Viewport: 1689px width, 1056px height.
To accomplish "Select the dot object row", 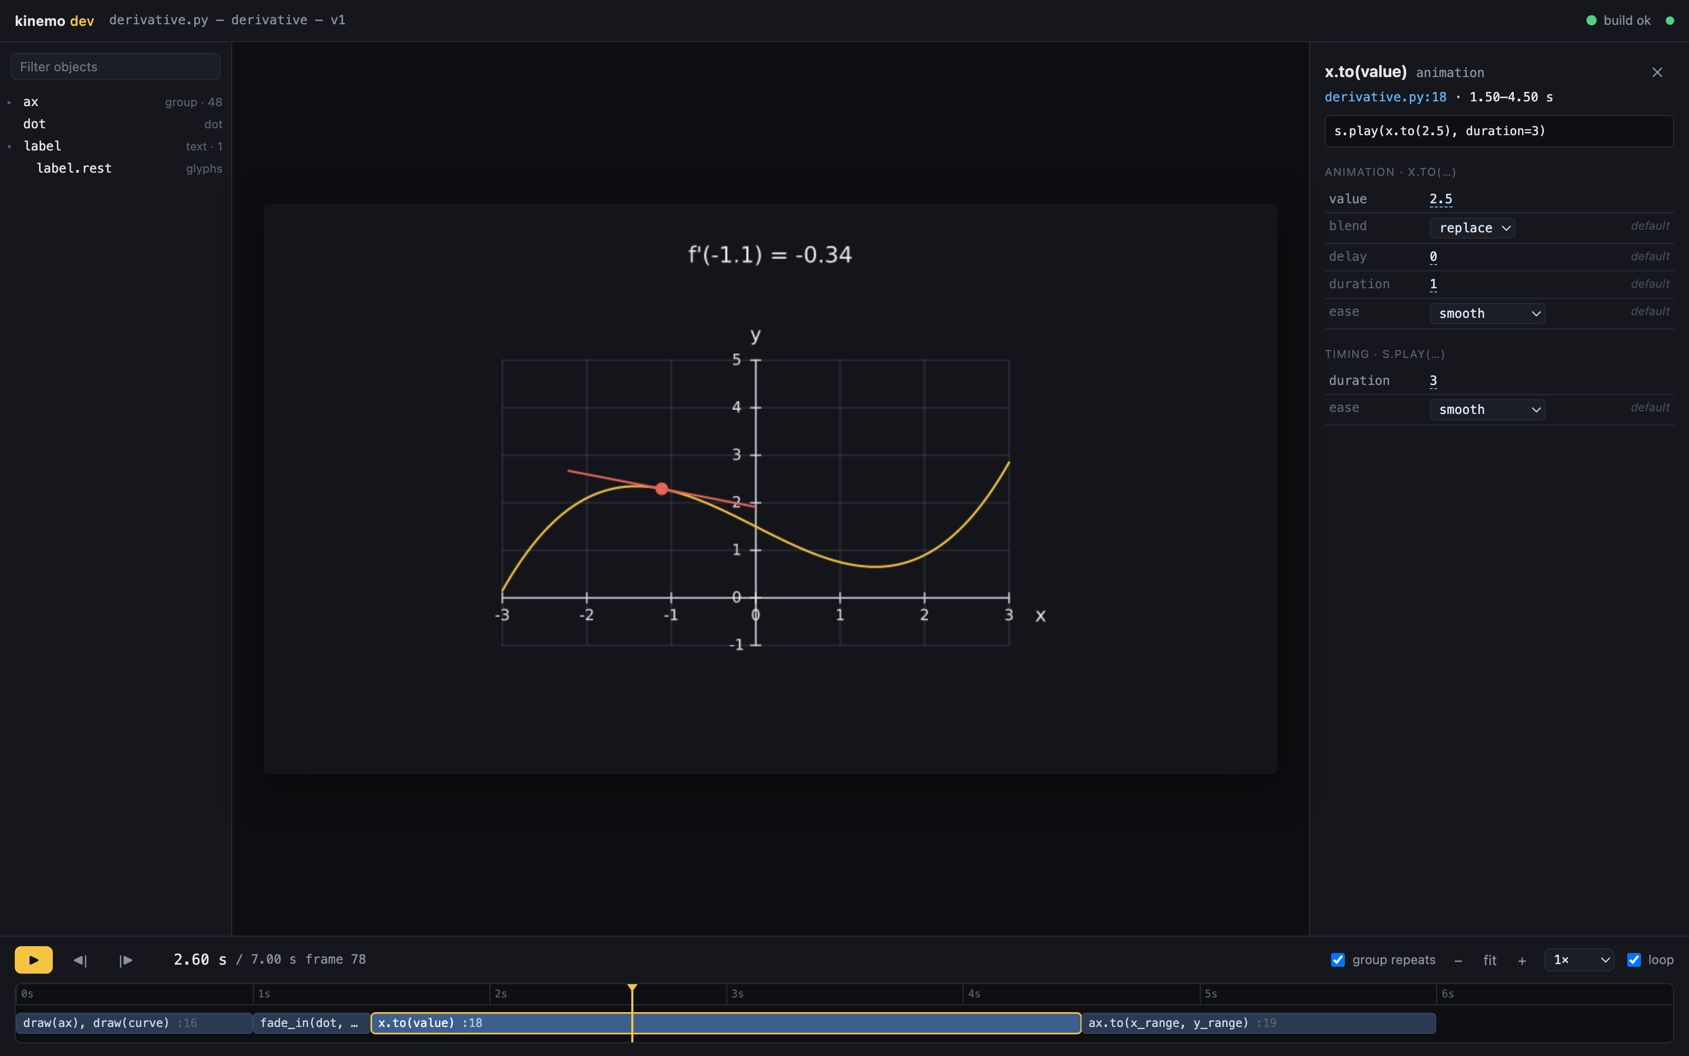I will coord(116,124).
